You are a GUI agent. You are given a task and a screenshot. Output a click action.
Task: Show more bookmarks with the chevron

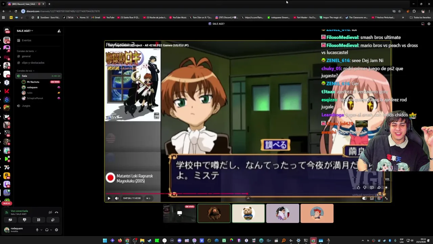coord(403,17)
